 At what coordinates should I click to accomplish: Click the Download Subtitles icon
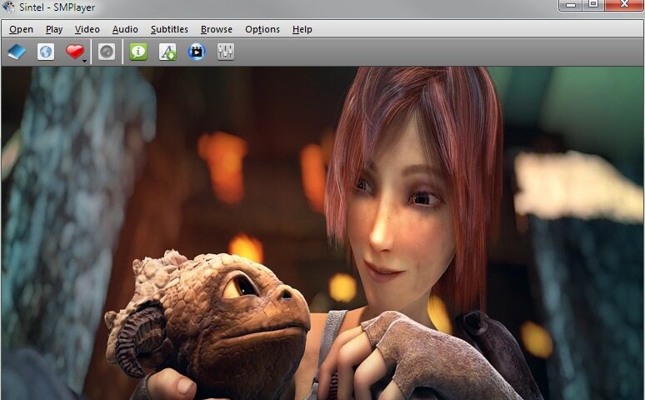pyautogui.click(x=167, y=52)
